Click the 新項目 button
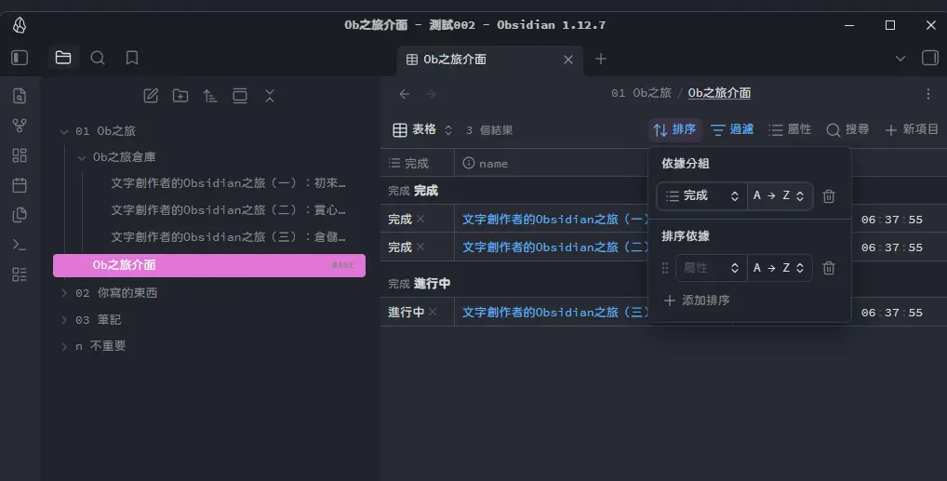The height and width of the screenshot is (481, 947). click(912, 130)
